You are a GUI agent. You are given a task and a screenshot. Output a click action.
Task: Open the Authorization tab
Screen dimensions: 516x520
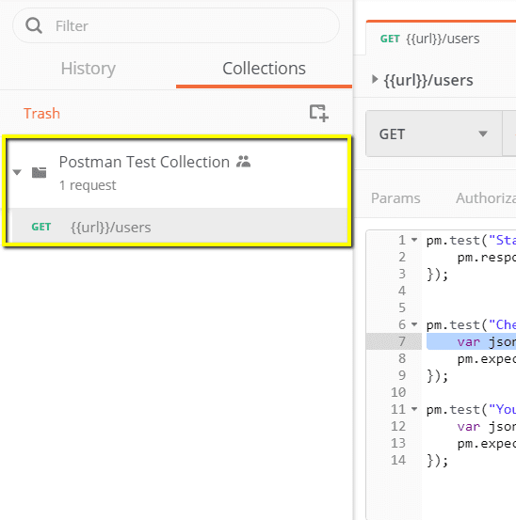click(486, 198)
